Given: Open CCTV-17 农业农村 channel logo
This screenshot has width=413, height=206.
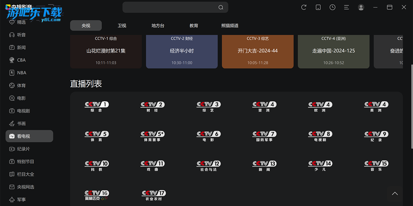Looking at the screenshot, I should click(x=153, y=195).
